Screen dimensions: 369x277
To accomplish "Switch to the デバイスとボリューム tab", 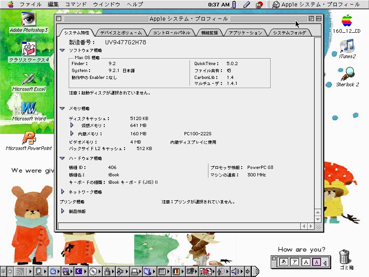I will coord(121,33).
